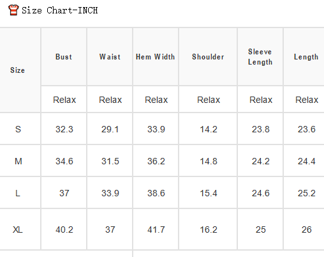Click bust value 40.2 for size XL
The image size is (324, 257).
(x=64, y=230)
